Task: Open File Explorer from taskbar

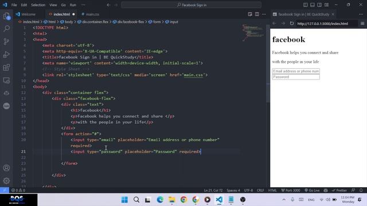Action: click(x=172, y=200)
